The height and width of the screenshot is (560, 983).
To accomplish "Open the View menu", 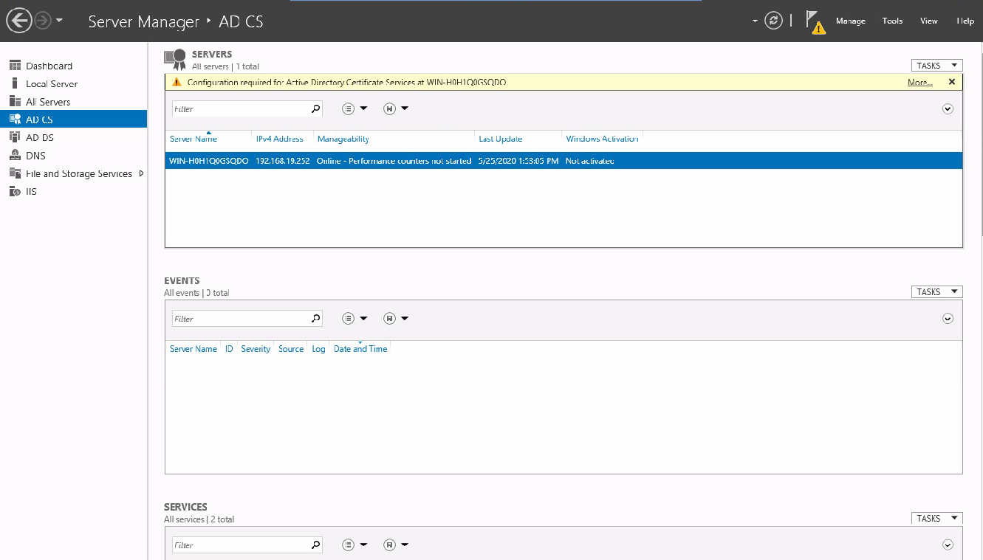I will pos(928,21).
